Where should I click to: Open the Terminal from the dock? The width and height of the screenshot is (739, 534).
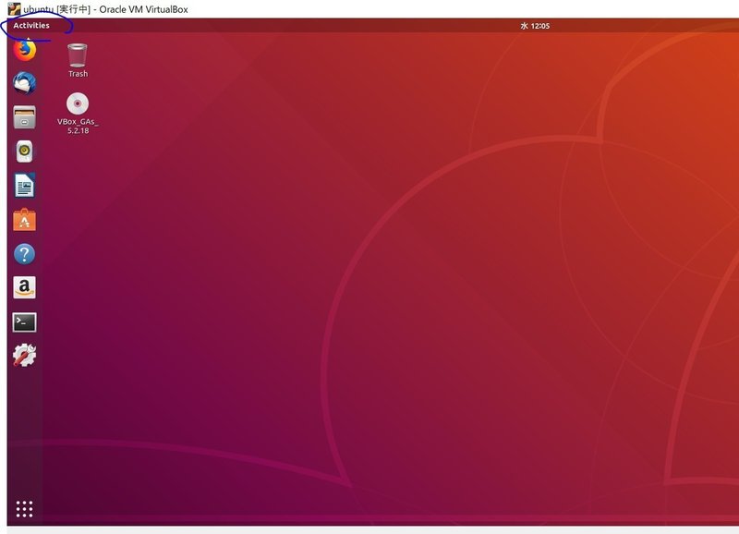25,322
